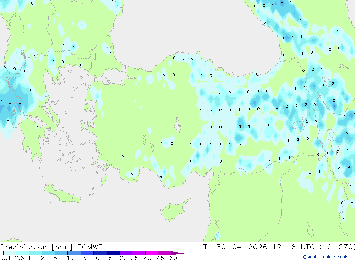Screen dimensions: 355x260
Task: Click the 45–50 mm legend color swatch
Action: point(165,253)
